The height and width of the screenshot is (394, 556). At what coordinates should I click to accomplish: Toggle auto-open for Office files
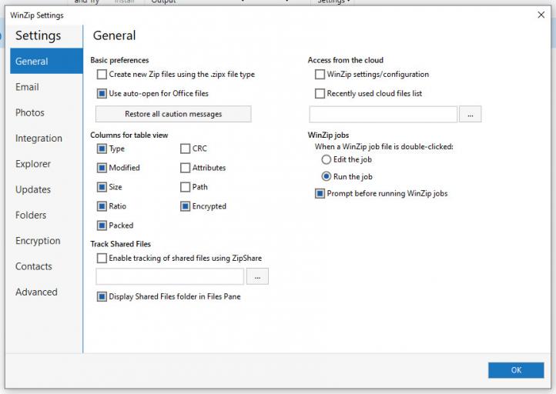[102, 94]
